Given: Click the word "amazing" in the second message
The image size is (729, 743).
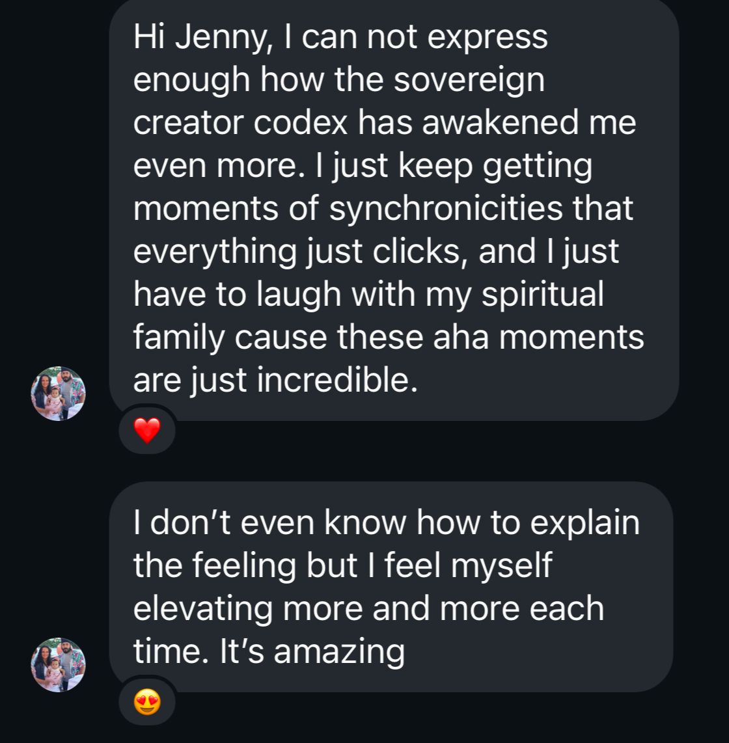Looking at the screenshot, I should (339, 651).
